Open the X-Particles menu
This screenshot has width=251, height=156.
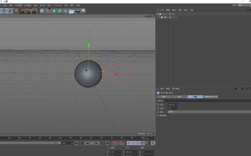tap(57, 5)
